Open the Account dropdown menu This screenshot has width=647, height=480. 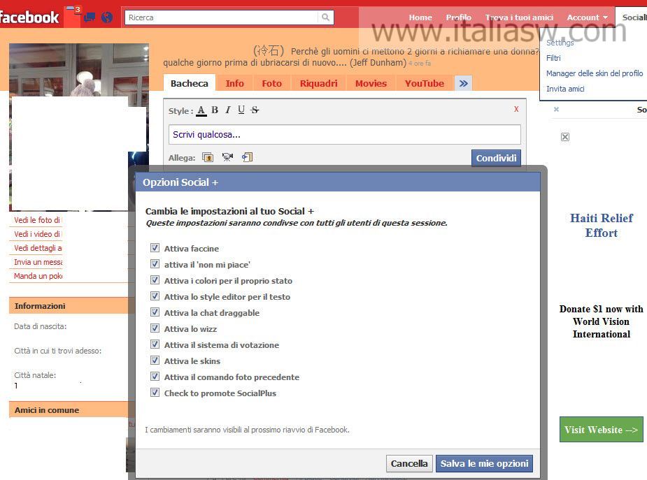587,17
